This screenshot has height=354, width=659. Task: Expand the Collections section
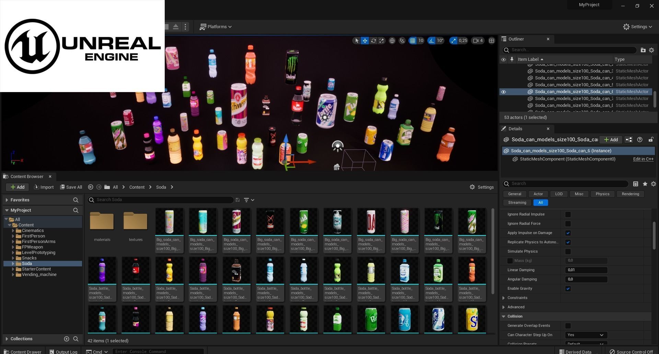[7, 339]
